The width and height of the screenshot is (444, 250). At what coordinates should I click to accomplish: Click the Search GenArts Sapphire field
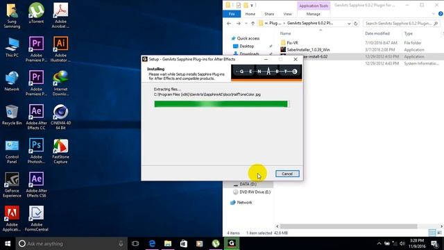point(401,24)
